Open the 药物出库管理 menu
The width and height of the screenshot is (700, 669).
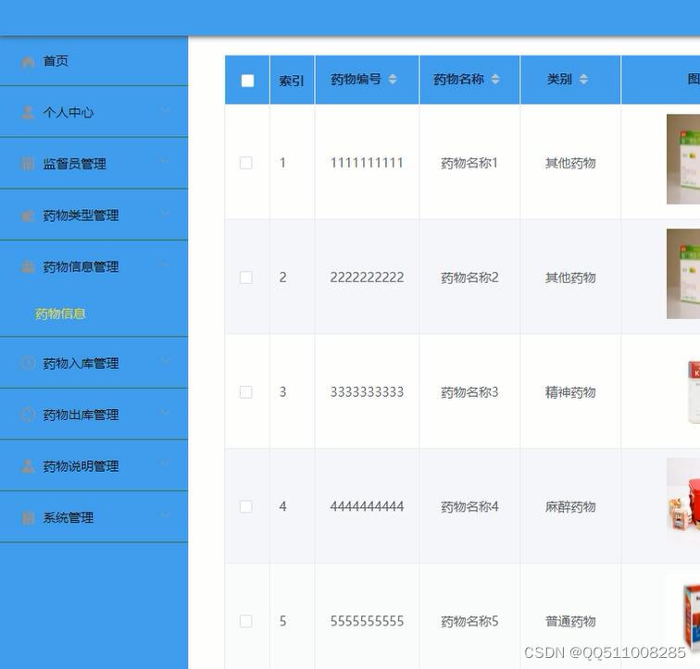point(94,415)
